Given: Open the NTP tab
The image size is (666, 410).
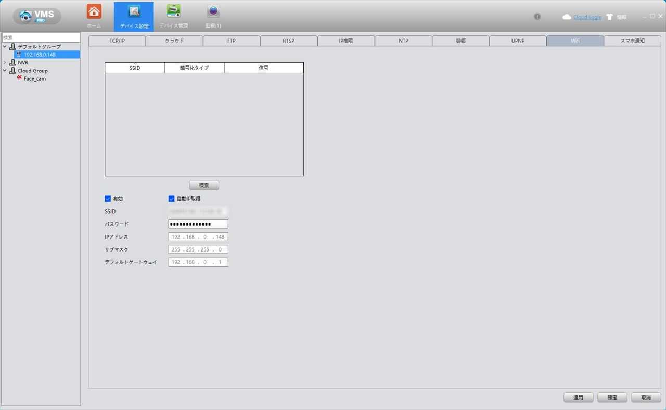Looking at the screenshot, I should tap(403, 41).
